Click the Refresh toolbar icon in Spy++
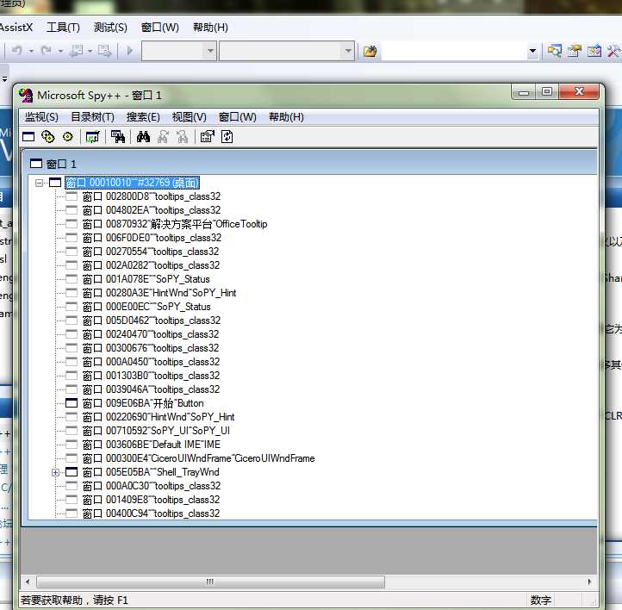 coord(227,137)
